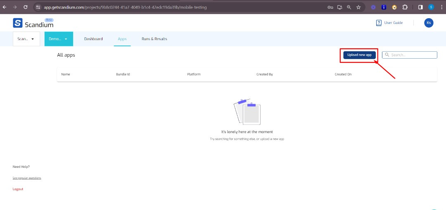Select the Apps tab

pyautogui.click(x=122, y=39)
